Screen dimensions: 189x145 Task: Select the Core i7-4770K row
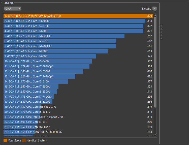pyautogui.click(x=78, y=26)
